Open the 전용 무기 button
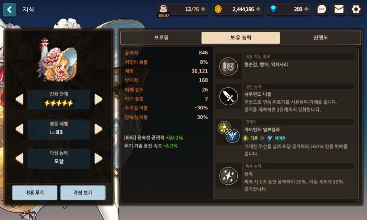Image resolution: width=367 pixels, height=220 pixels. pos(35,193)
